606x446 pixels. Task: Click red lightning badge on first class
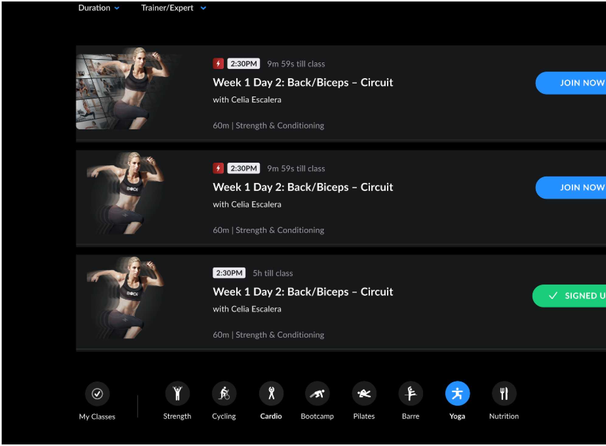point(218,63)
